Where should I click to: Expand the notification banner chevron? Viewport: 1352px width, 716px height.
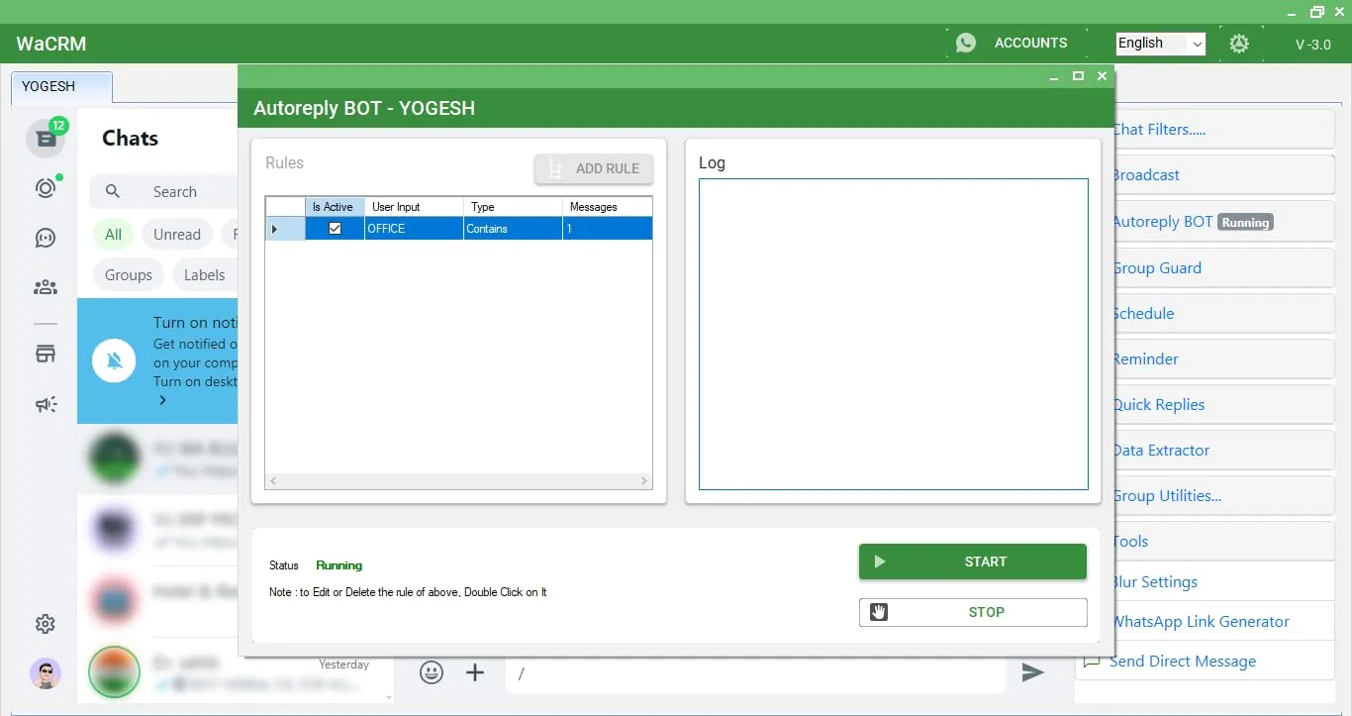[x=162, y=400]
